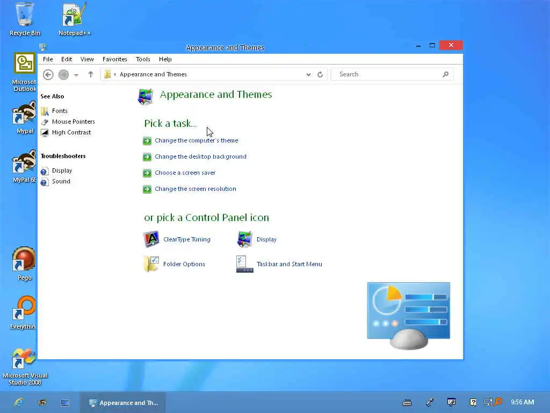Screen dimensions: 550x413
Task: Open the Sound troubleshooter link
Action: pos(61,181)
